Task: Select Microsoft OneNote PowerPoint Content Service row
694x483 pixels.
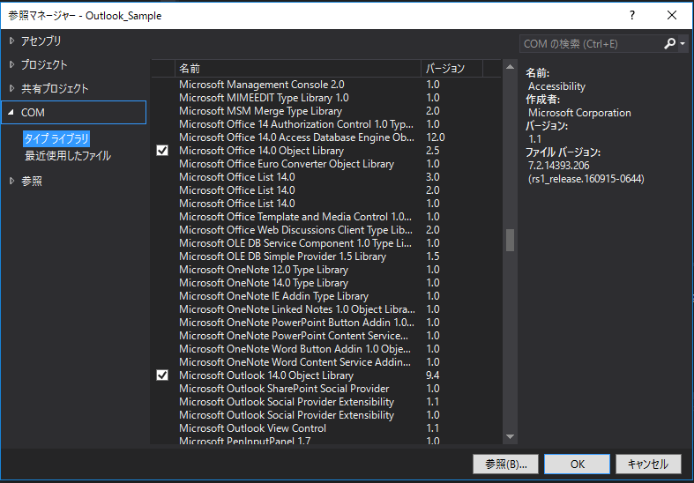Action: click(x=326, y=336)
